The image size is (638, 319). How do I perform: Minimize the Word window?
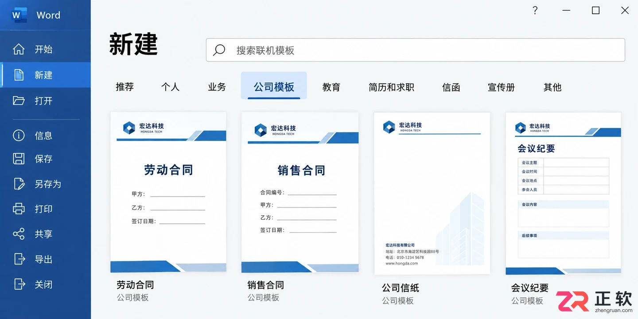click(566, 10)
